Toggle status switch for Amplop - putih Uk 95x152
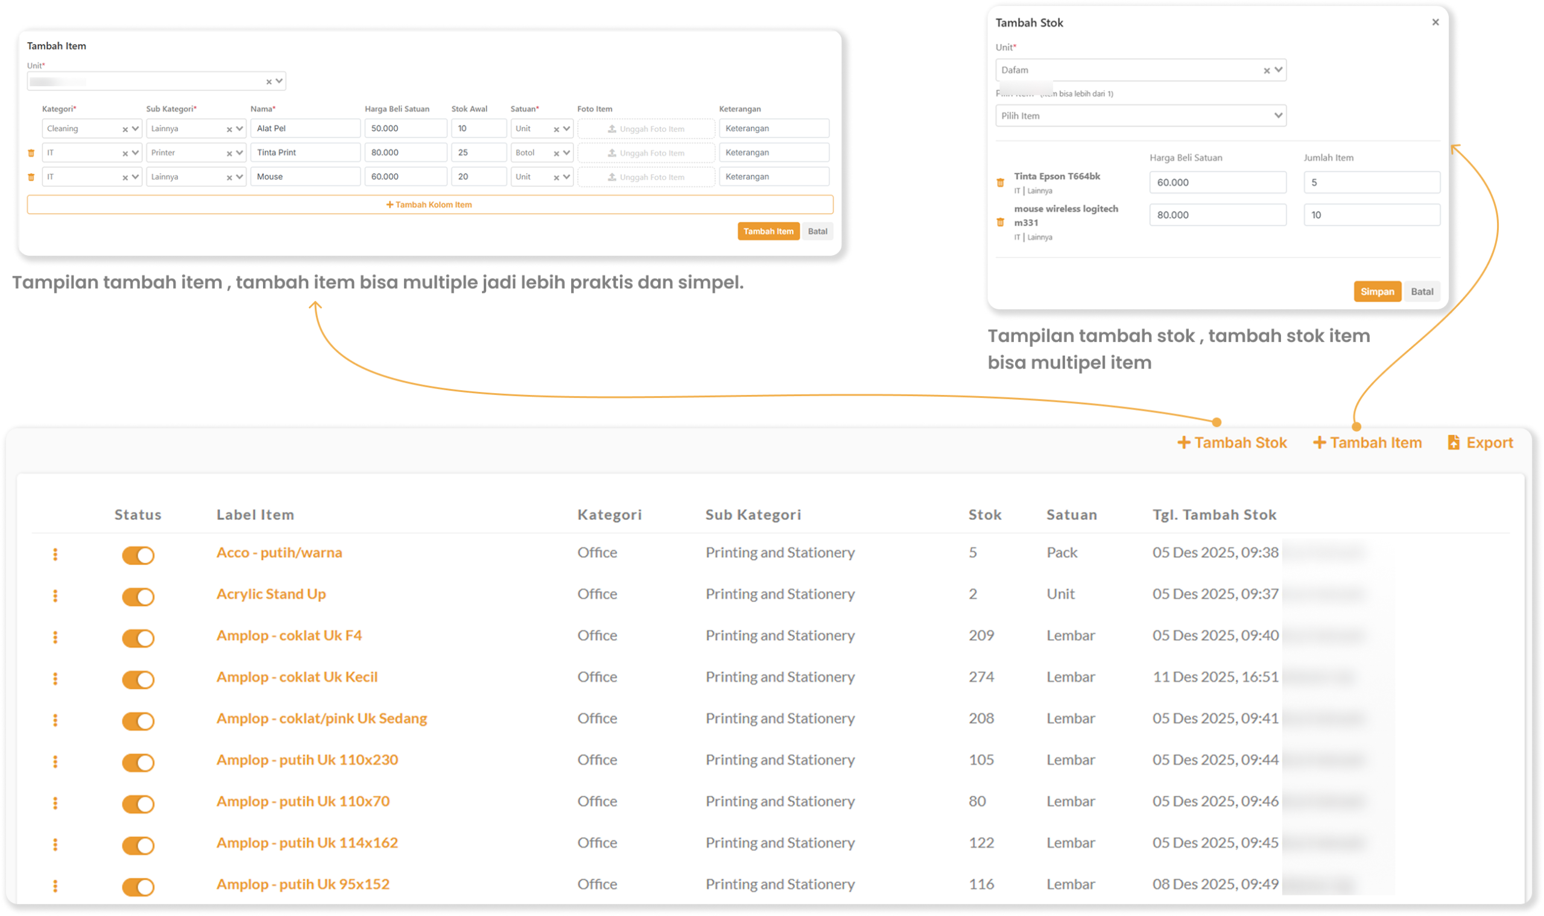 tap(138, 887)
